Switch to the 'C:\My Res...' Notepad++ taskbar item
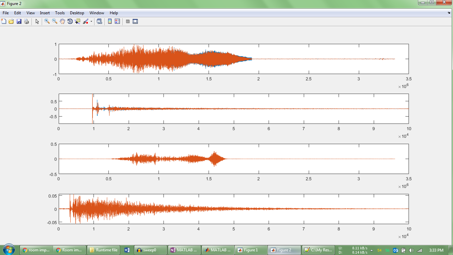The width and height of the screenshot is (453, 255). (x=318, y=250)
